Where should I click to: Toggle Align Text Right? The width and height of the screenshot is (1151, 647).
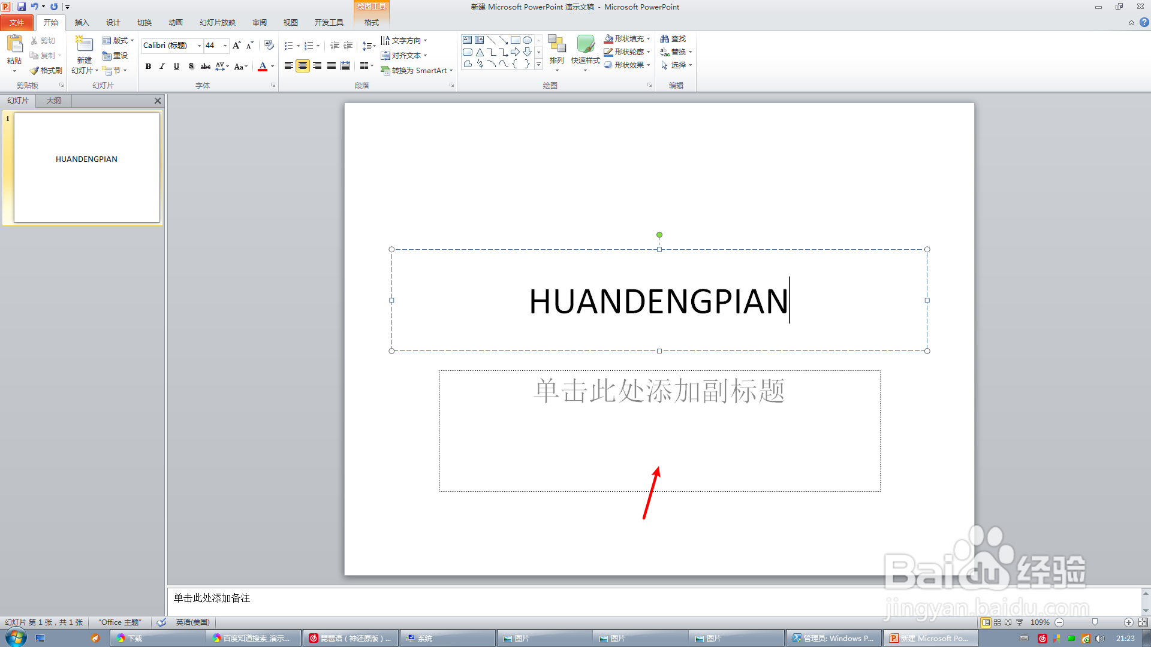pyautogui.click(x=317, y=66)
